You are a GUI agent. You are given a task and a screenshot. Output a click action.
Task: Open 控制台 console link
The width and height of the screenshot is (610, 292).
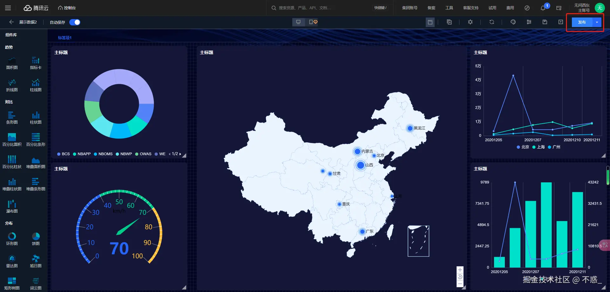pos(67,8)
